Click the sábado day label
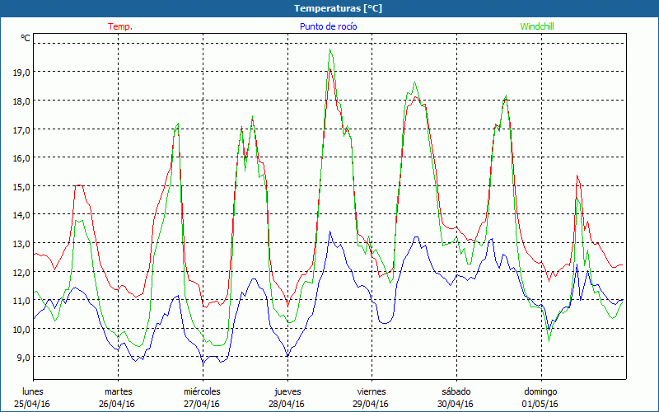Image resolution: width=659 pixels, height=412 pixels. point(456,391)
